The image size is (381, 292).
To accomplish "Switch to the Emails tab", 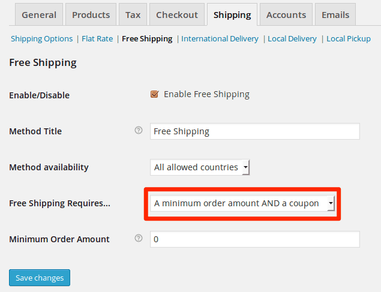I will pyautogui.click(x=335, y=14).
